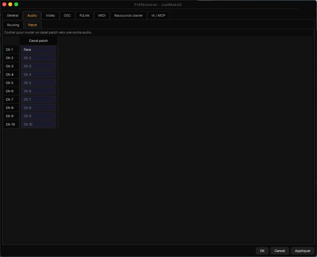Edit the Ch 2 patch name field
The image size is (317, 257).
(x=38, y=58)
